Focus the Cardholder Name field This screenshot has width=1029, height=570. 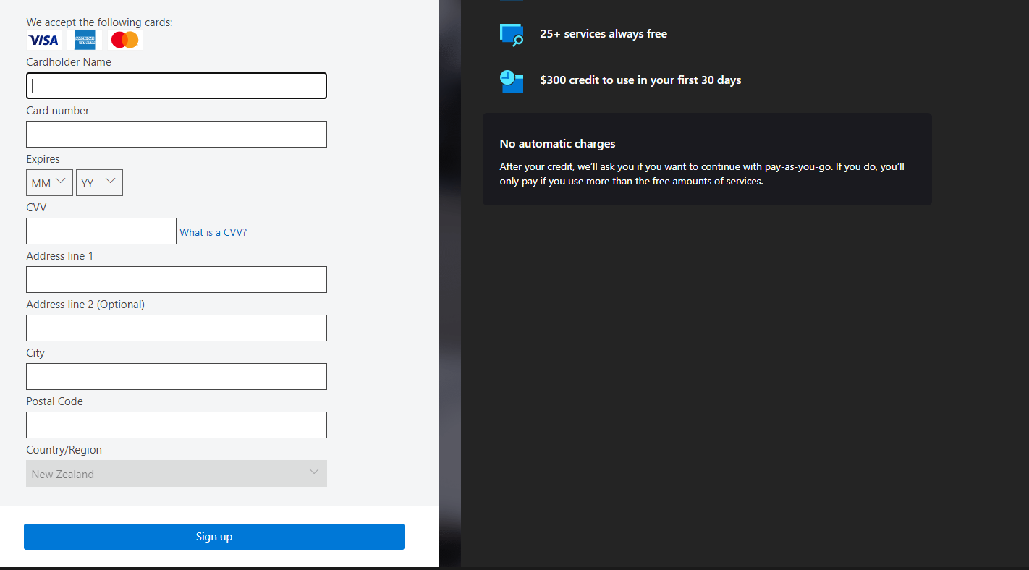pos(177,86)
